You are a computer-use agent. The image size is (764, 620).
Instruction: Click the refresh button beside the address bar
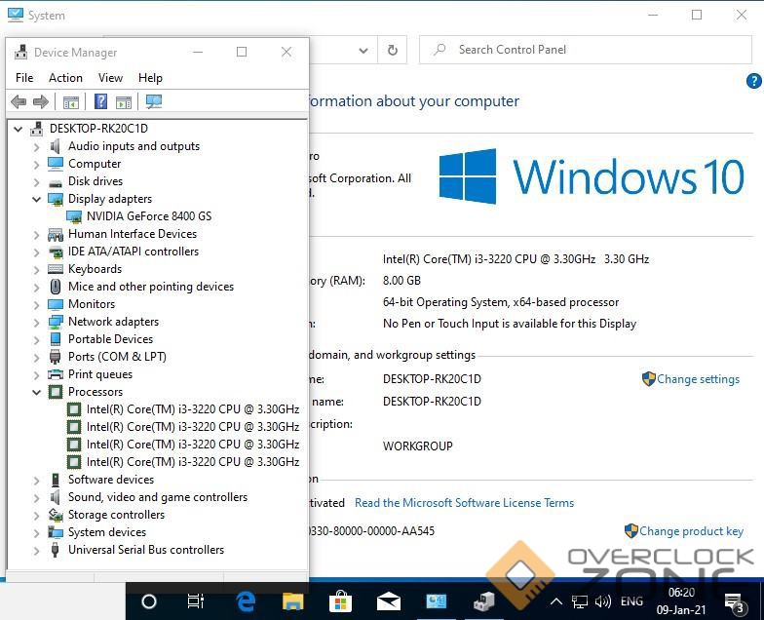point(392,50)
